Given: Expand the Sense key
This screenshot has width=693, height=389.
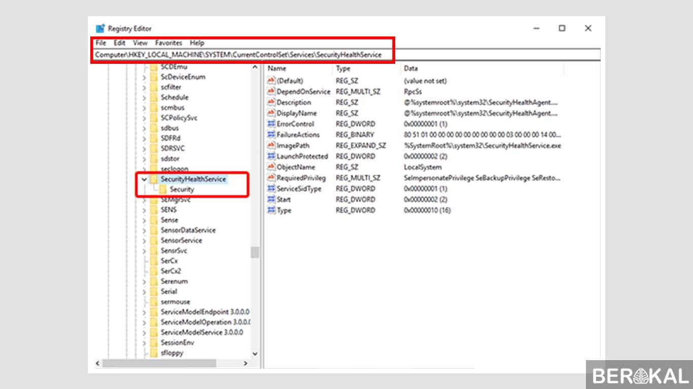Looking at the screenshot, I should coord(144,220).
